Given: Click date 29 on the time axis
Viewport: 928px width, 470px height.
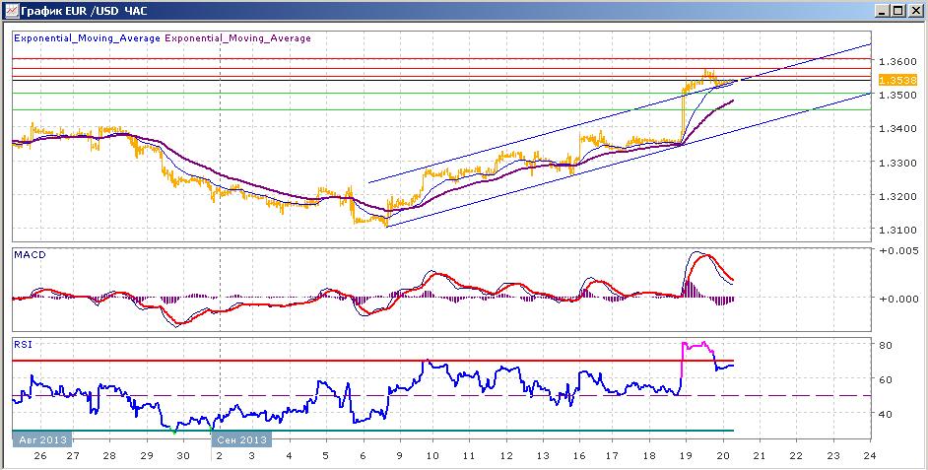Looking at the screenshot, I should [147, 456].
